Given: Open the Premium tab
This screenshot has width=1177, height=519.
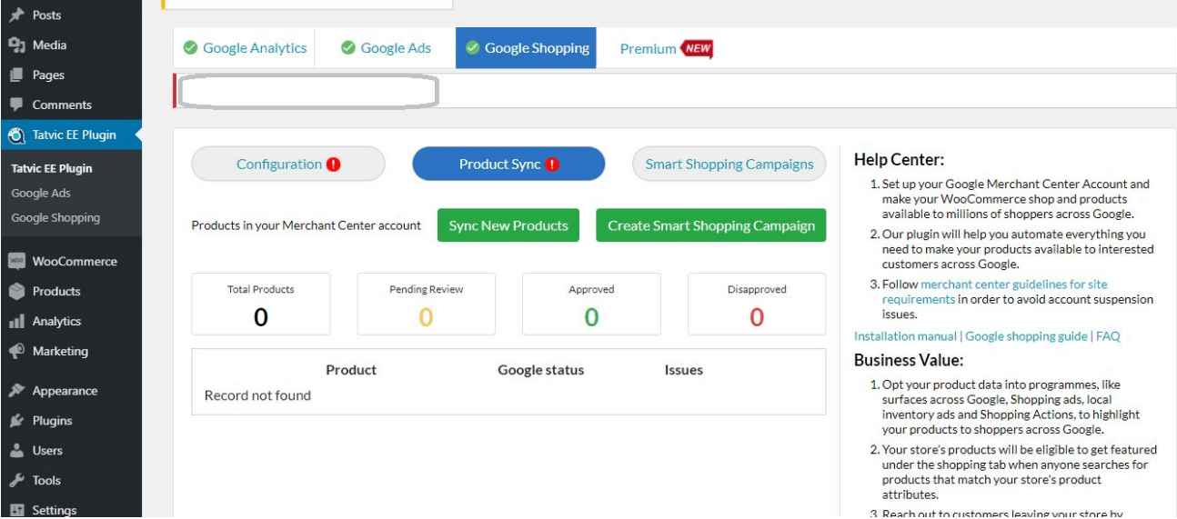Looking at the screenshot, I should pyautogui.click(x=666, y=49).
